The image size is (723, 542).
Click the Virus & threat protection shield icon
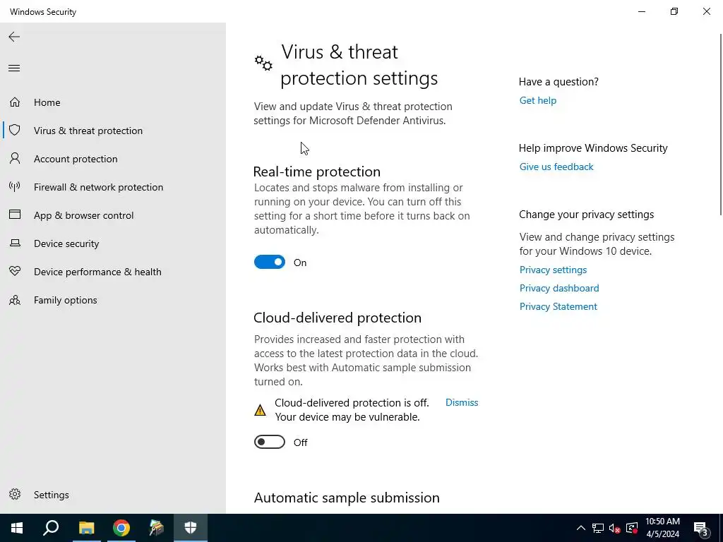pyautogui.click(x=15, y=130)
